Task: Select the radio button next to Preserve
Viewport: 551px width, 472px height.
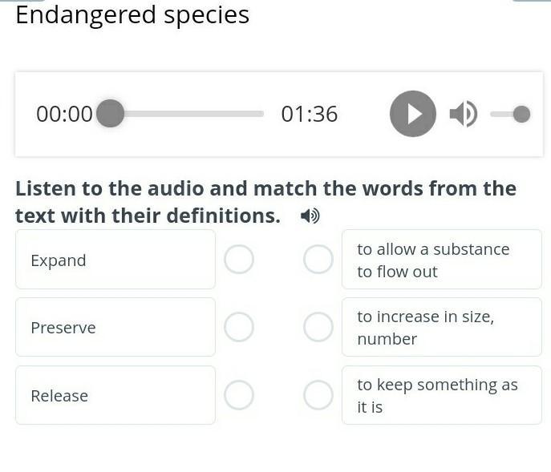Action: tap(239, 327)
